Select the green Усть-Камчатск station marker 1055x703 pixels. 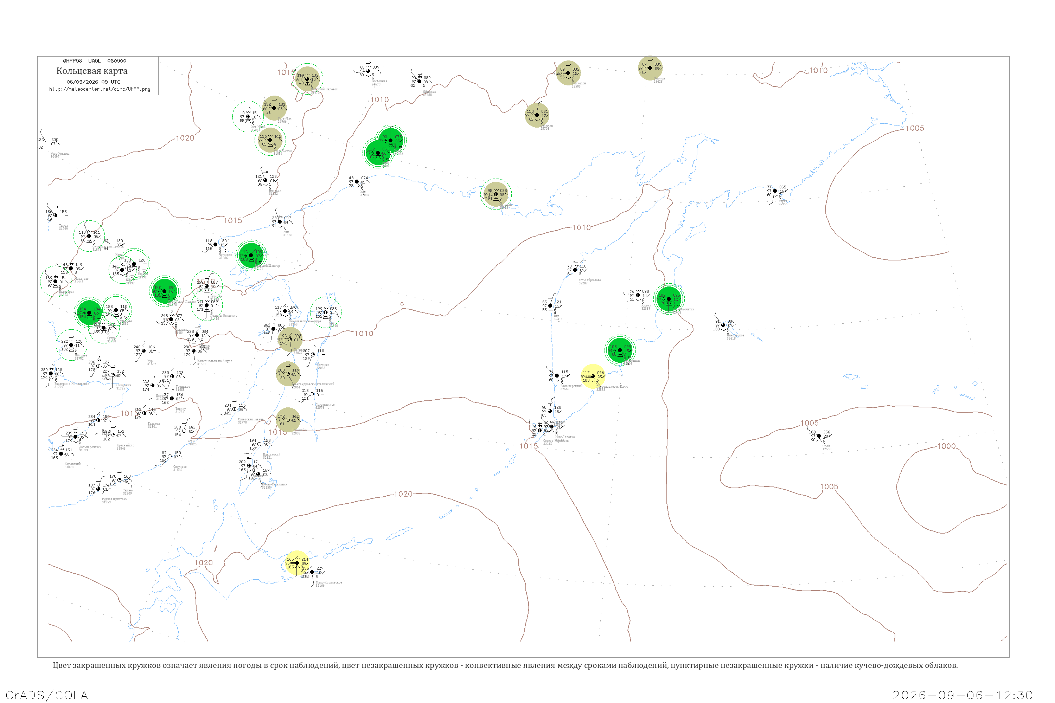pos(669,299)
